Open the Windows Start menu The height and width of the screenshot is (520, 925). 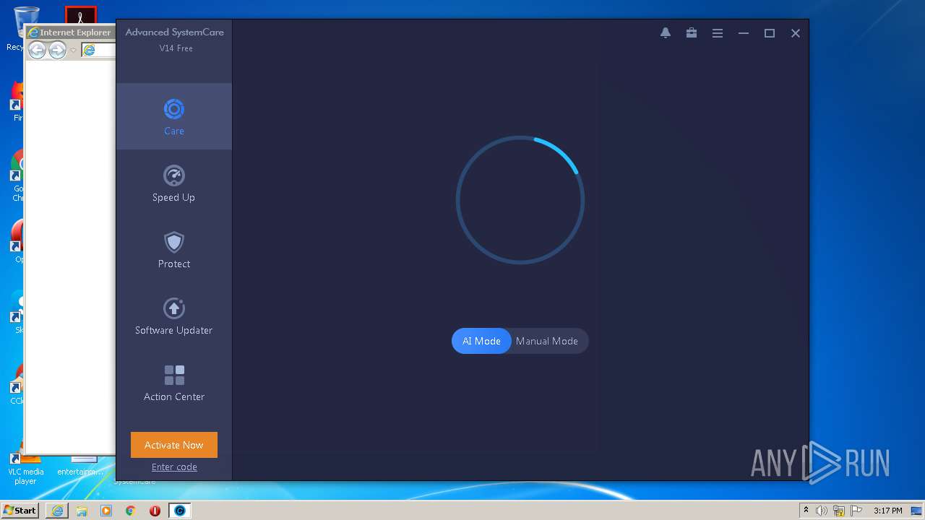point(20,511)
